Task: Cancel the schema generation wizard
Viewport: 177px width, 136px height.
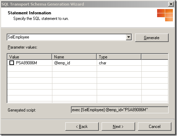Action: (x=155, y=127)
